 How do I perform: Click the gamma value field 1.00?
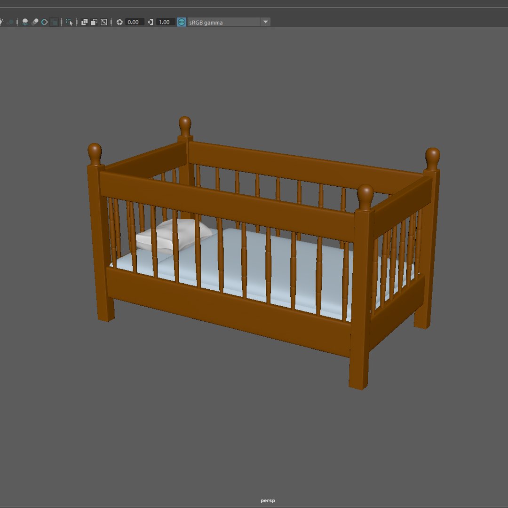pyautogui.click(x=166, y=22)
